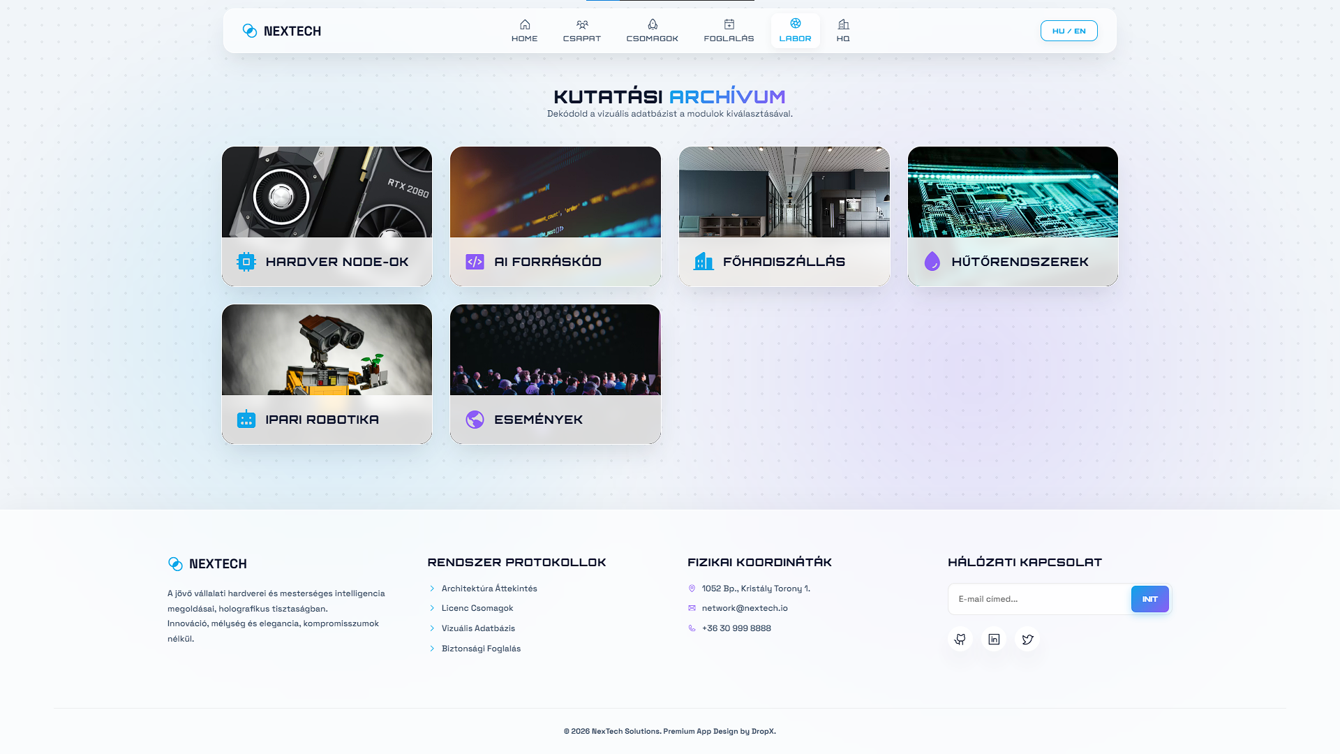1340x754 pixels.
Task: Open the Biztonsági Foglalás link
Action: 481,649
